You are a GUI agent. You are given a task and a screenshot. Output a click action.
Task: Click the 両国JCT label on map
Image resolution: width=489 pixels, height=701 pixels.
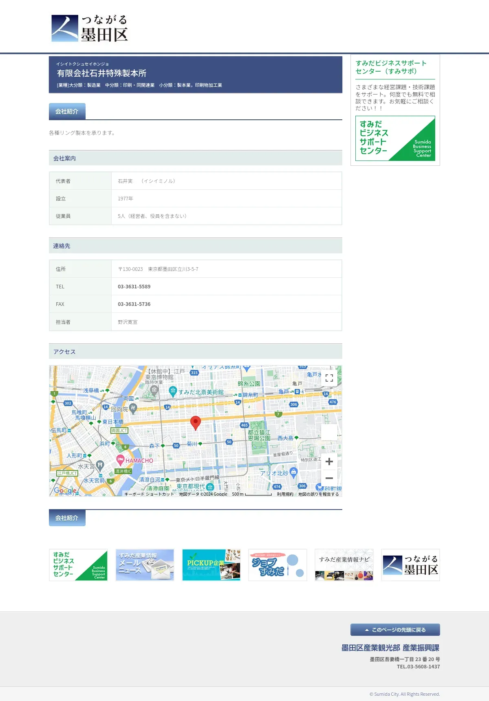click(119, 431)
